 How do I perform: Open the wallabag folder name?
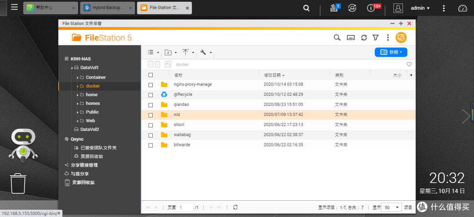coord(182,135)
